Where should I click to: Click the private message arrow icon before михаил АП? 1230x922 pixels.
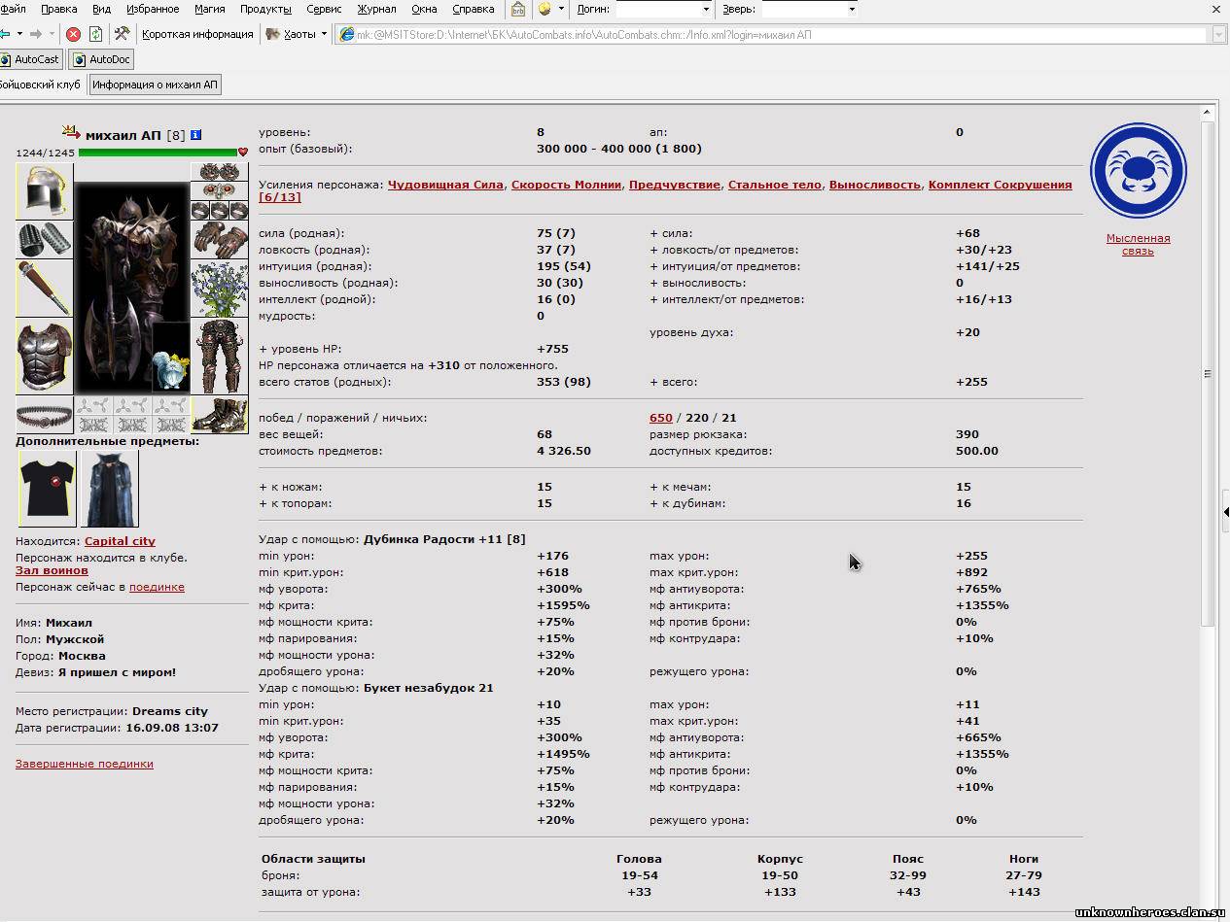tap(71, 131)
